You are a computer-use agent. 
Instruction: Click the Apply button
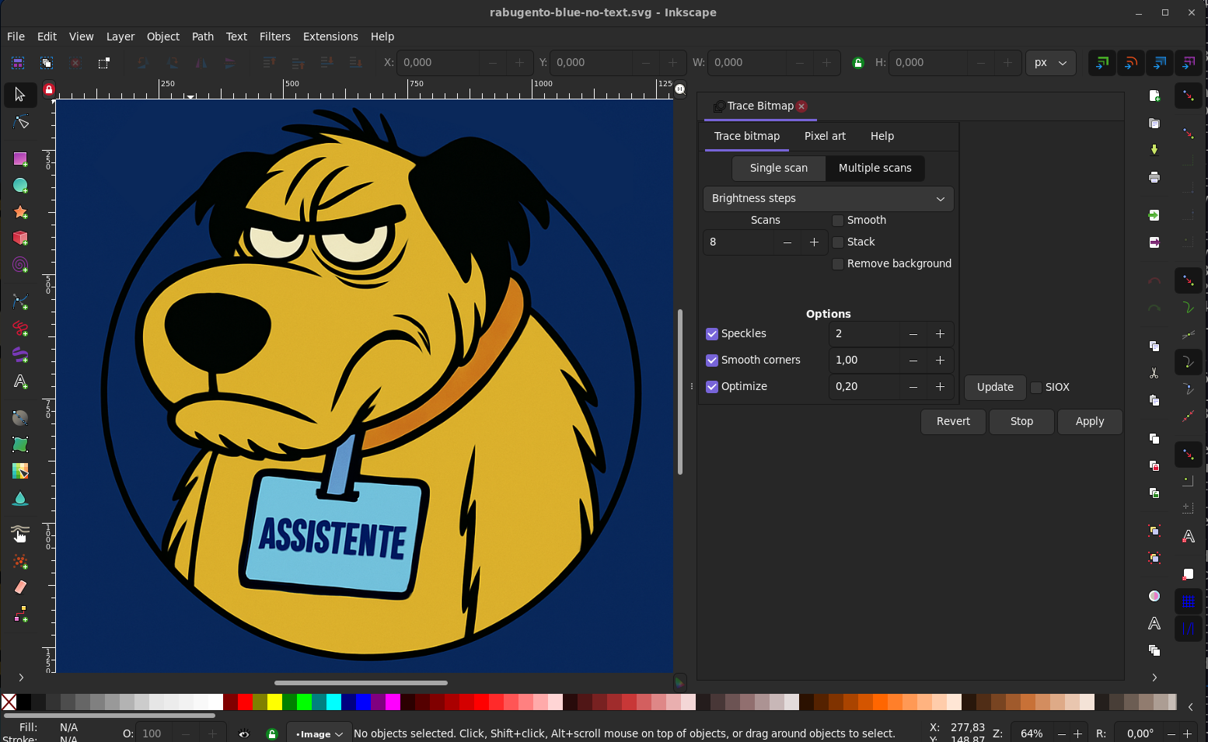pyautogui.click(x=1090, y=421)
